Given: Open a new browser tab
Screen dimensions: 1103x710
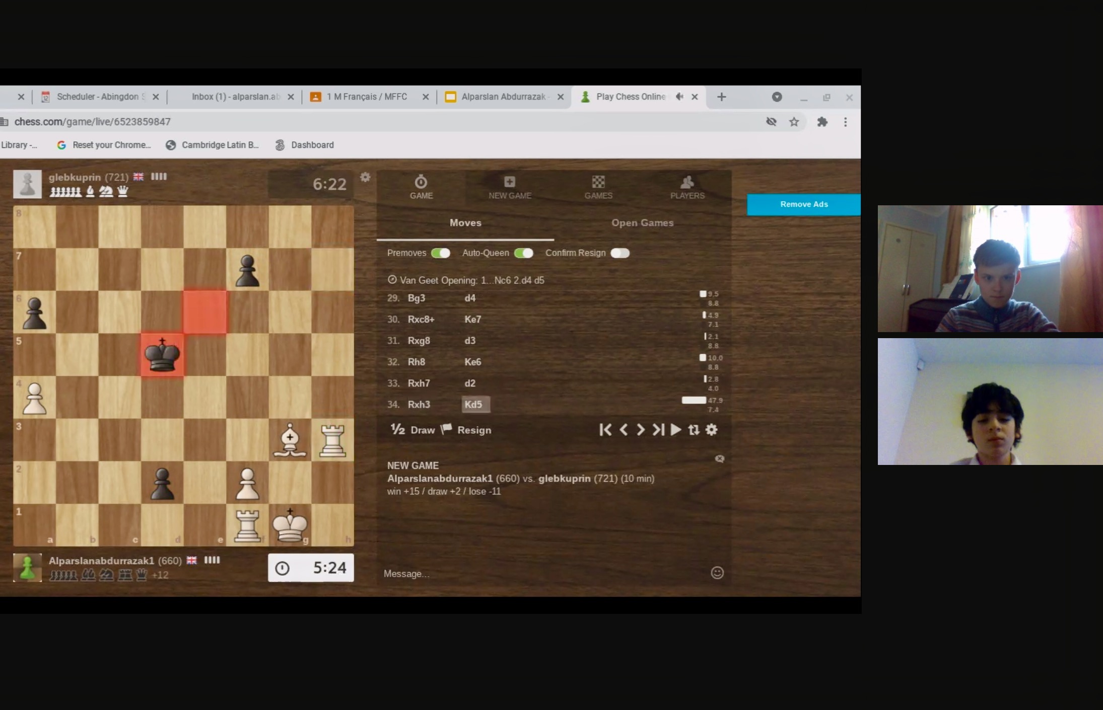Looking at the screenshot, I should pyautogui.click(x=721, y=97).
